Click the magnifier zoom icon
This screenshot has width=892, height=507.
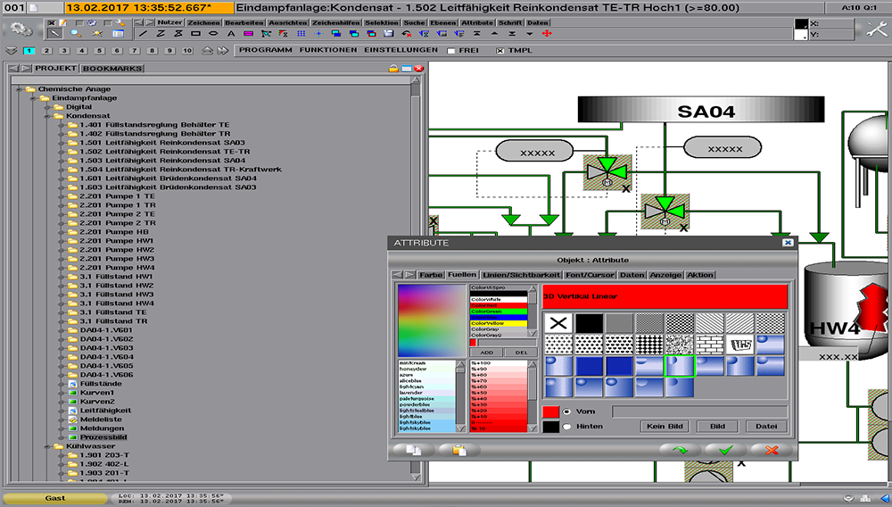pos(76,34)
